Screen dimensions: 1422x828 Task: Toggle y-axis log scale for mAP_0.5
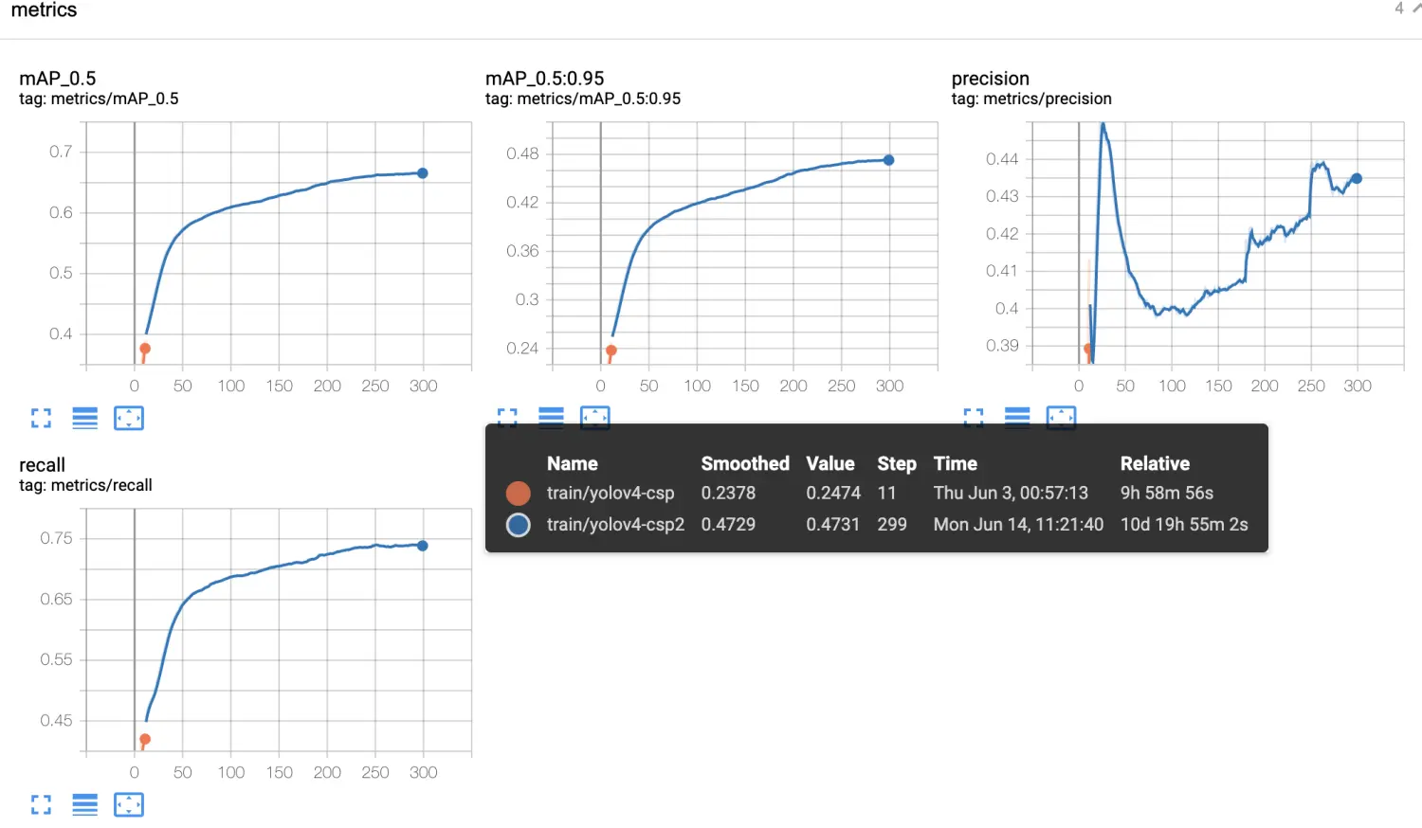click(85, 418)
